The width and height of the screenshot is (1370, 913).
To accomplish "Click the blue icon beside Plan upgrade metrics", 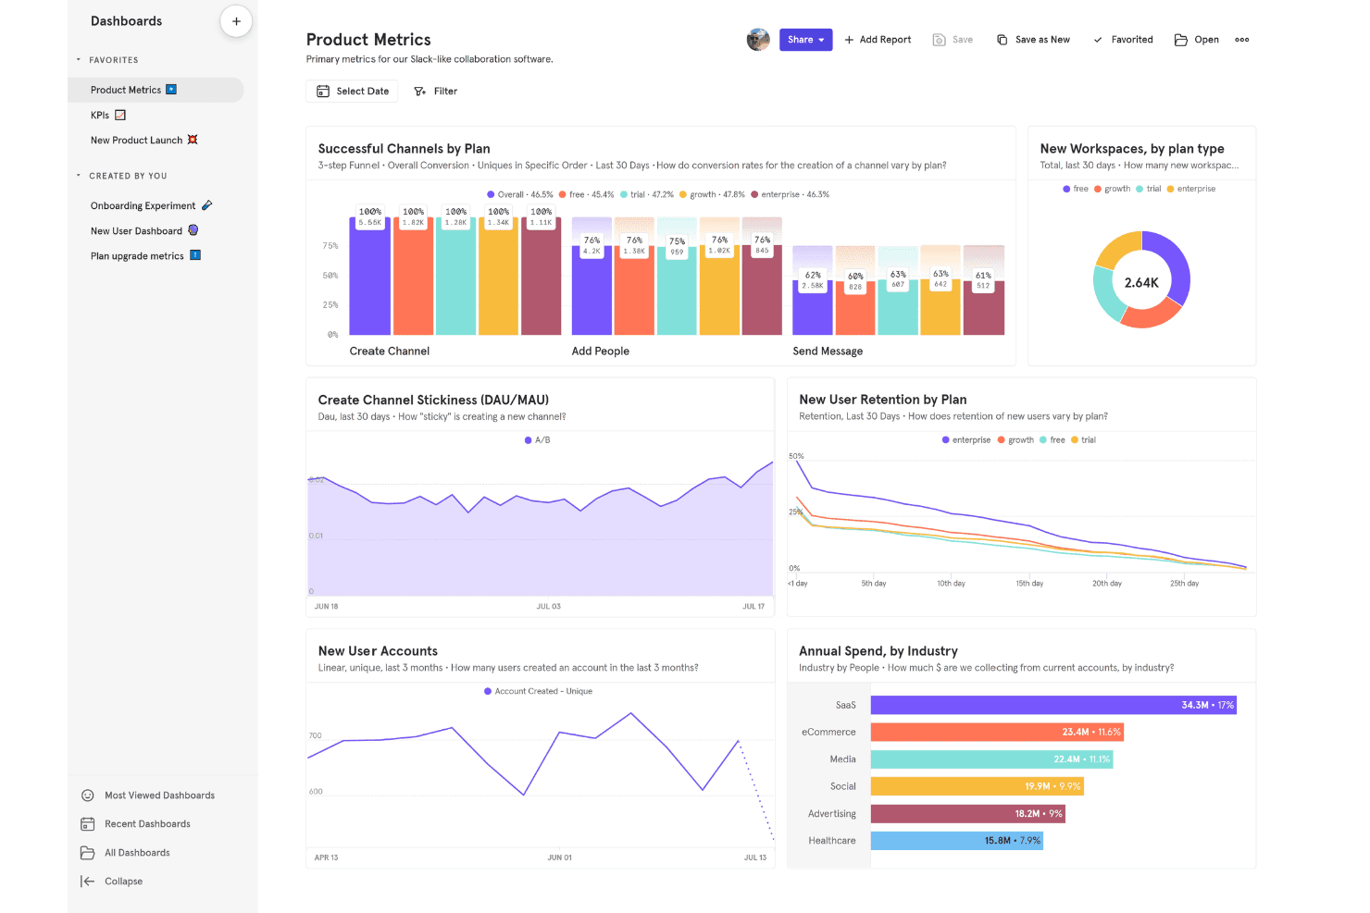I will point(195,255).
